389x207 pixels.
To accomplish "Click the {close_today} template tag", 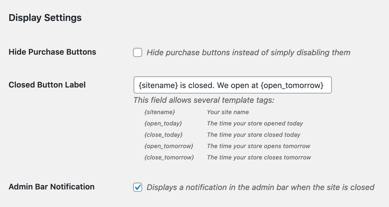I will click(x=163, y=135).
